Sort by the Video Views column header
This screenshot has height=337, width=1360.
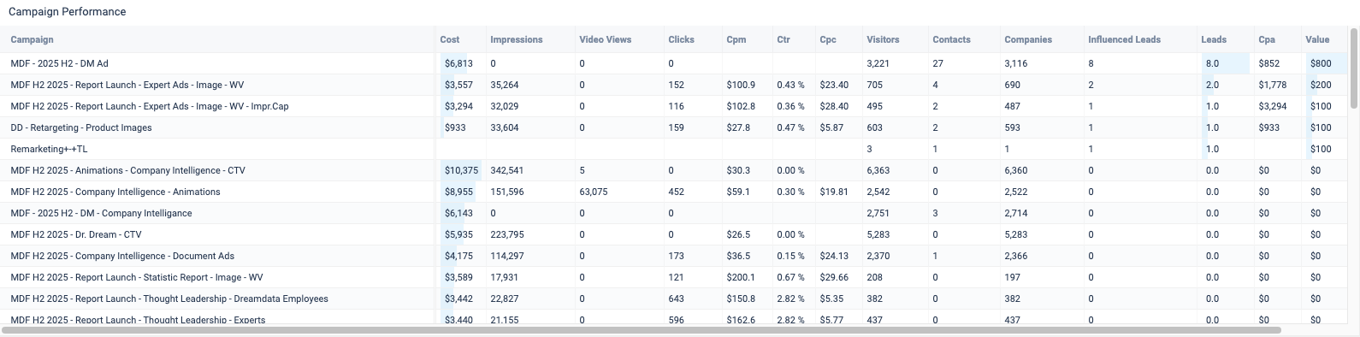pyautogui.click(x=605, y=39)
